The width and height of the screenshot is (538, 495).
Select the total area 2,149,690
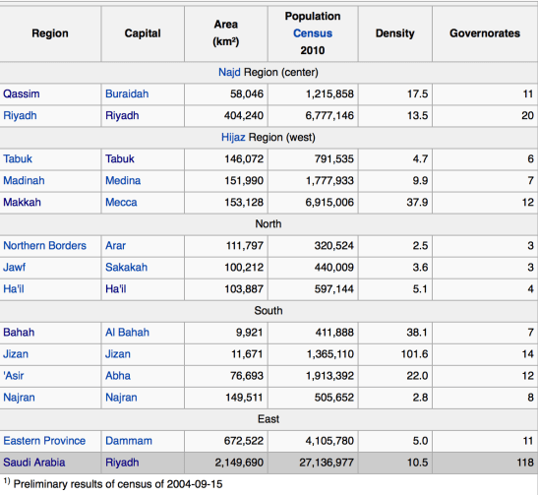click(239, 463)
